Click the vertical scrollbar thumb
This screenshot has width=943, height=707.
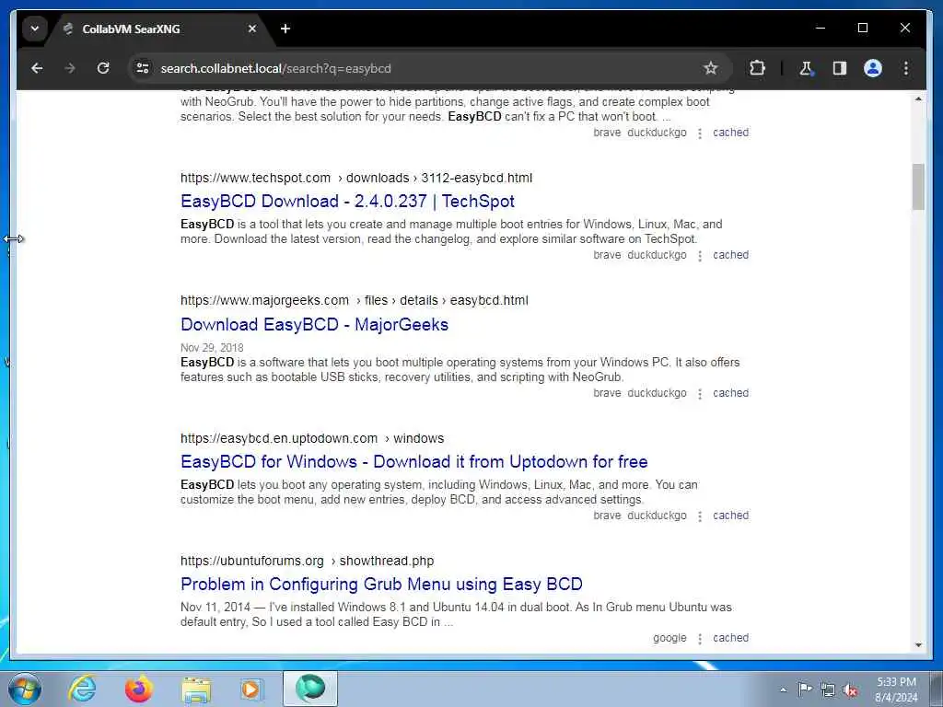coord(918,187)
